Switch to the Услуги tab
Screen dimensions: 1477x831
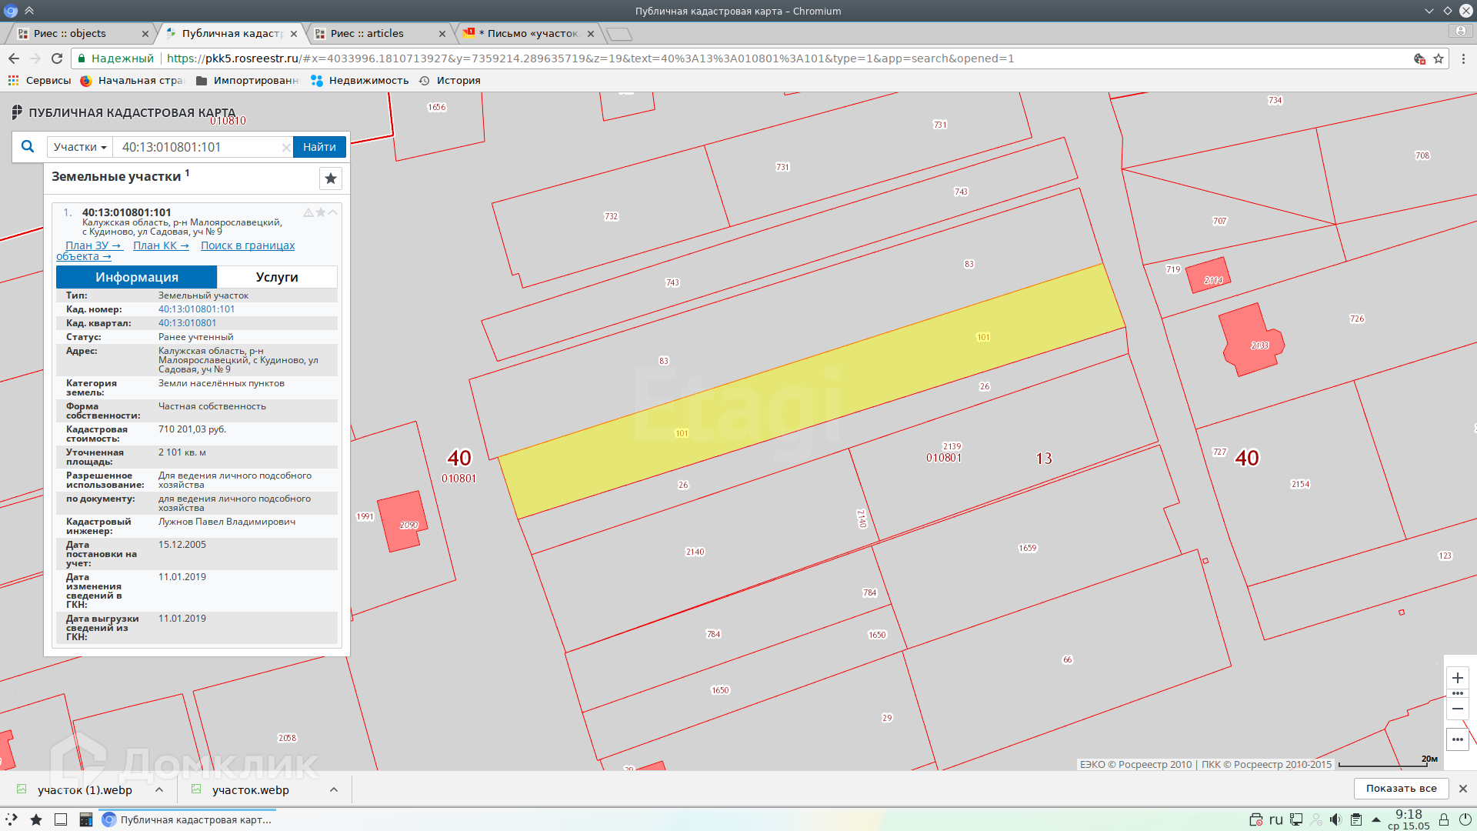[x=277, y=277]
